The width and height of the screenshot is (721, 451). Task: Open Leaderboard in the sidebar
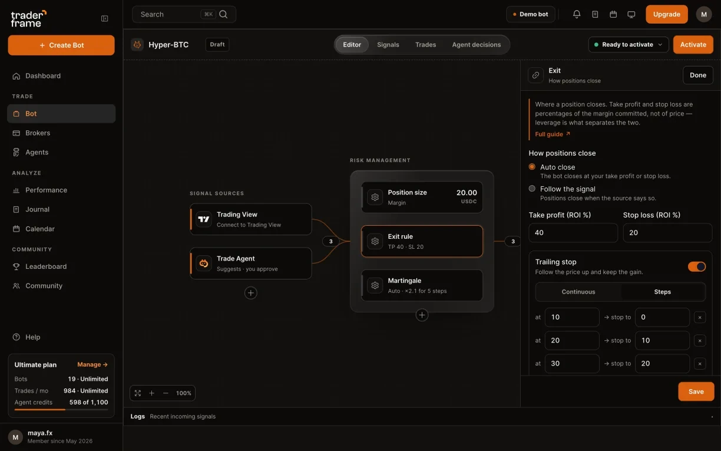pyautogui.click(x=61, y=266)
